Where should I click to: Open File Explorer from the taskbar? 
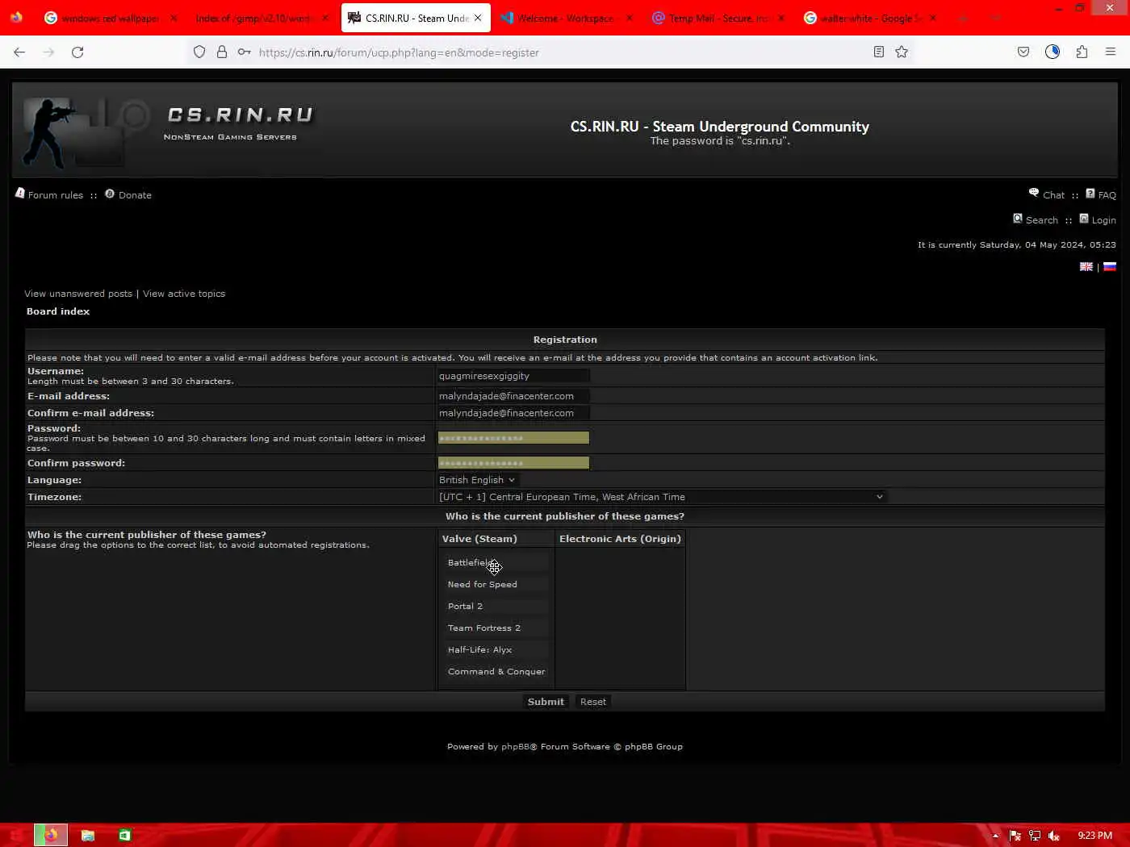pyautogui.click(x=87, y=835)
